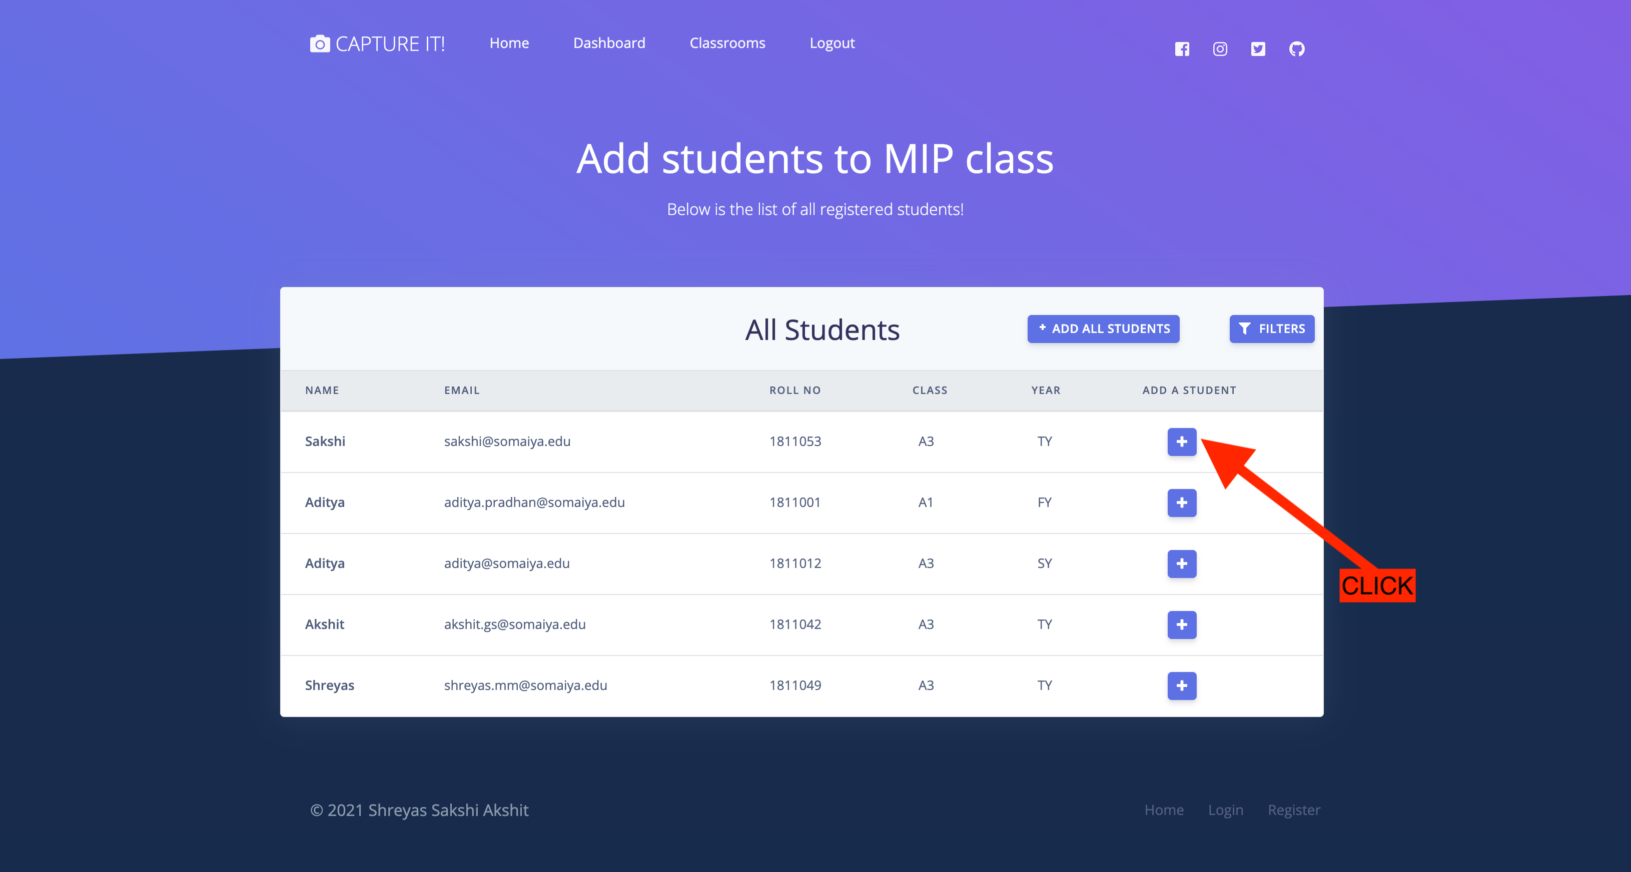Go to Home in navigation bar
This screenshot has width=1631, height=872.
509,43
